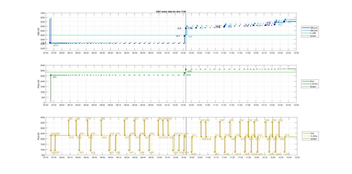Viewport: 352px width, 174px height.
Task: Select 'C_VBD' legend entry
Action: (x=310, y=33)
